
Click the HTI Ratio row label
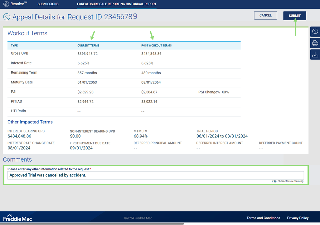(x=18, y=111)
